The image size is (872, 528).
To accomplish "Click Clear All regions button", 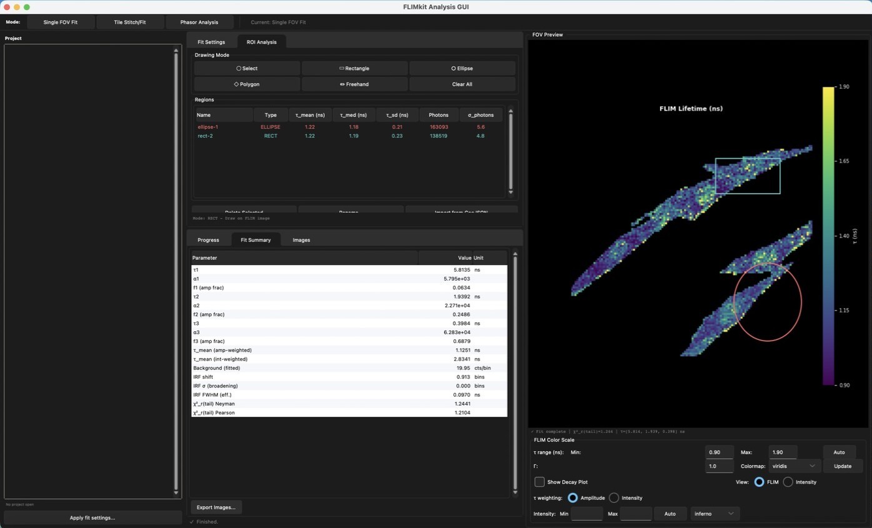I will (x=462, y=84).
